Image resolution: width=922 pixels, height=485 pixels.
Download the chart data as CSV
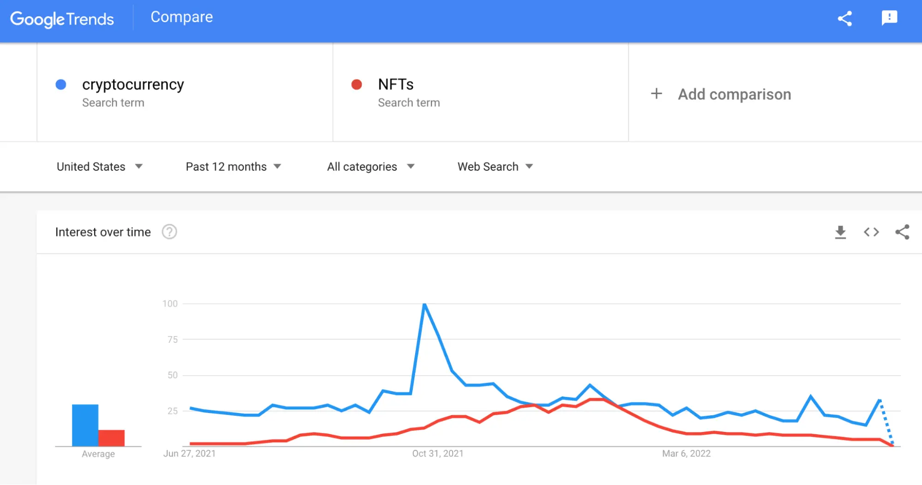[840, 232]
